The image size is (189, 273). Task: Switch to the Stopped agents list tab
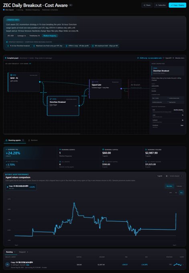pyautogui.click(x=23, y=252)
